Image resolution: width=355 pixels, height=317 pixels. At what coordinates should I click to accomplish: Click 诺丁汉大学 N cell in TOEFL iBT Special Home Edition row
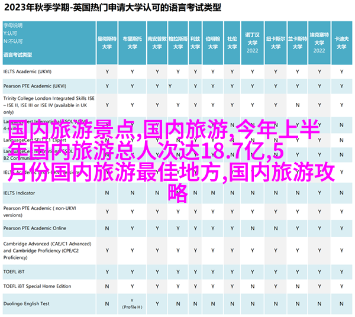point(252,287)
